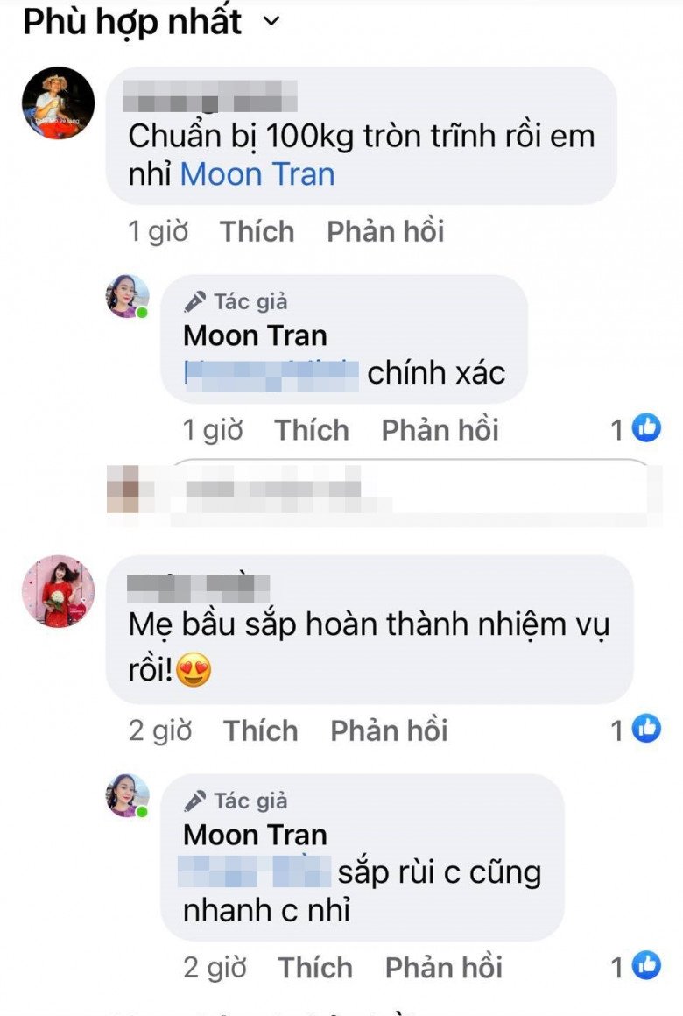Open the 'Phù hợp nhất' sort dropdown
683x1016 pixels.
tap(151, 23)
